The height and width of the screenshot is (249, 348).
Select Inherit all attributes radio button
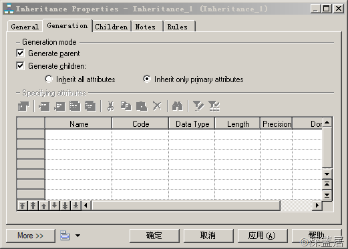coord(49,79)
